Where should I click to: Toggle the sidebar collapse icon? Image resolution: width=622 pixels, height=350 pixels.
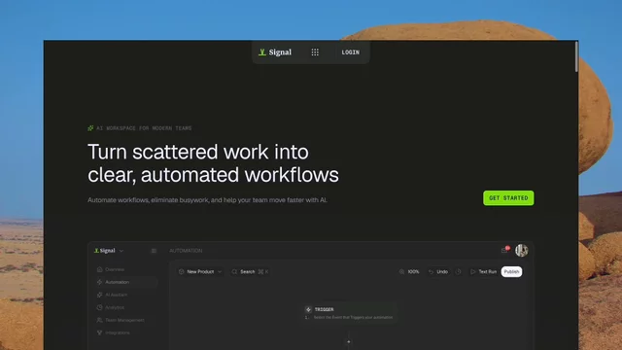click(154, 251)
